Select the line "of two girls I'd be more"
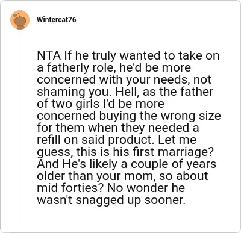This screenshot has width=241, height=233. (101, 104)
